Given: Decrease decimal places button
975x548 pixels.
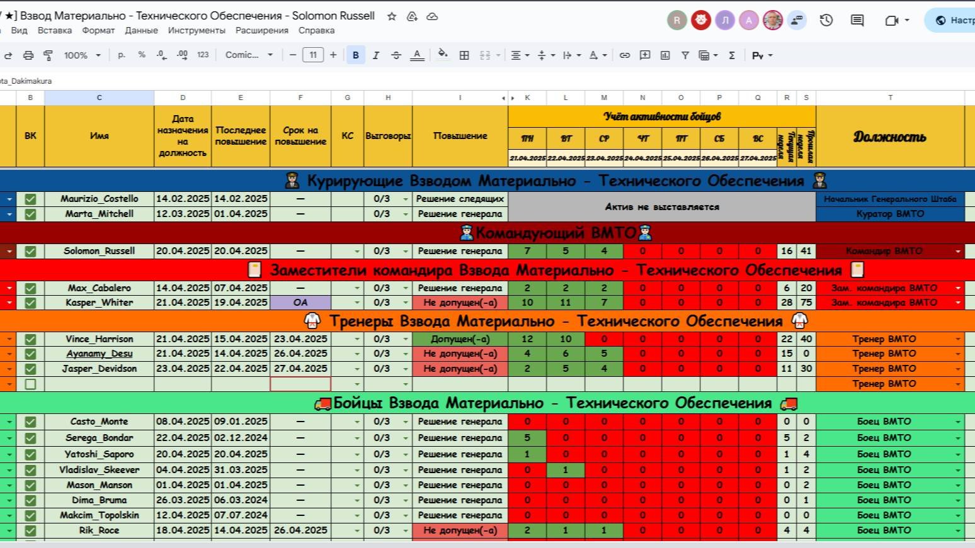Looking at the screenshot, I should point(161,55).
